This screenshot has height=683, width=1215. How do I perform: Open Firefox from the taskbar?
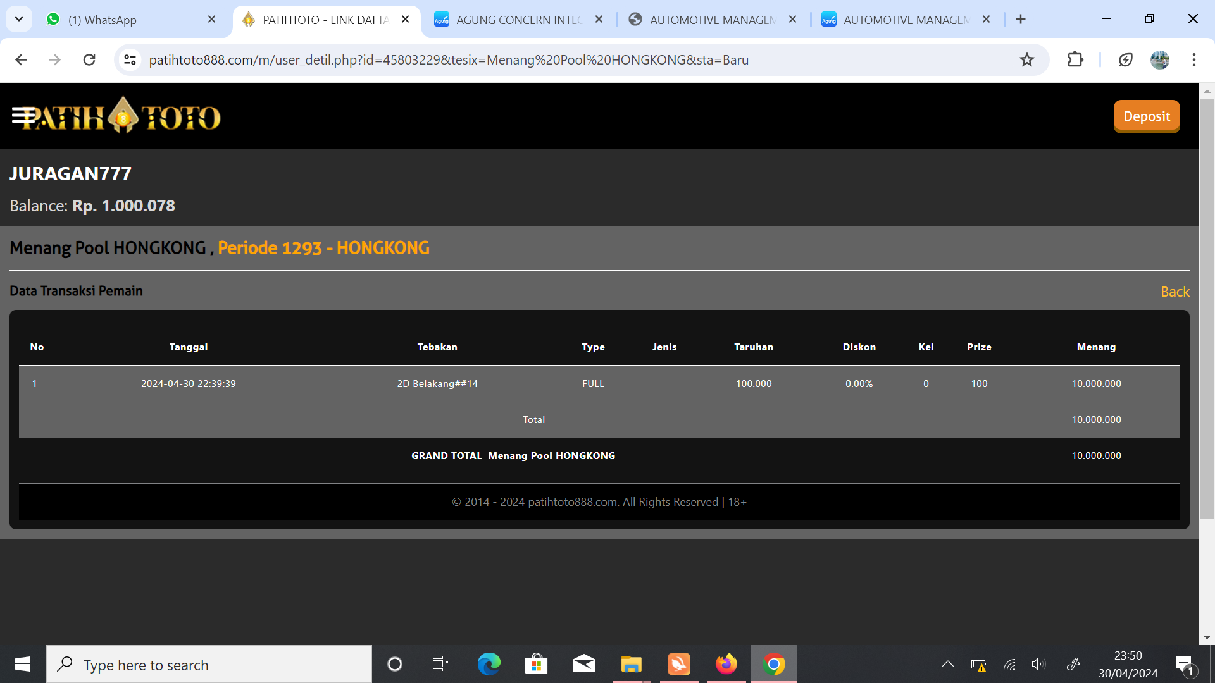pos(726,664)
